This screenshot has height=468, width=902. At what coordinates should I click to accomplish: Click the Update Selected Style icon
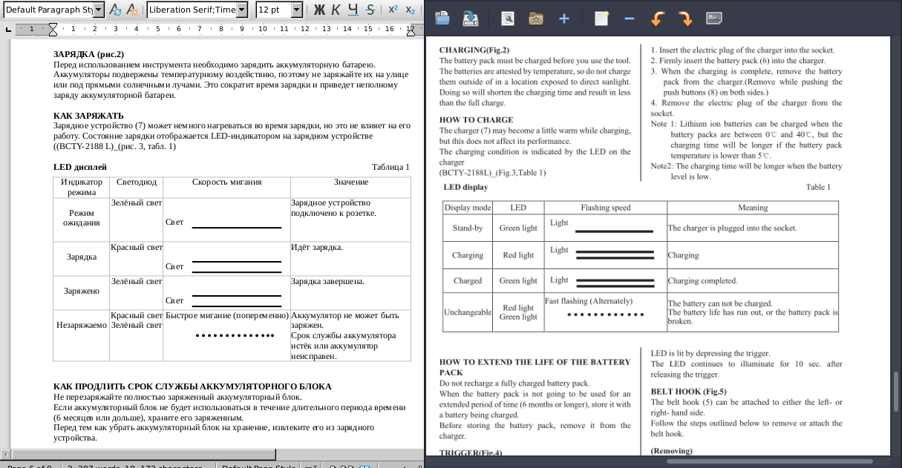116,10
